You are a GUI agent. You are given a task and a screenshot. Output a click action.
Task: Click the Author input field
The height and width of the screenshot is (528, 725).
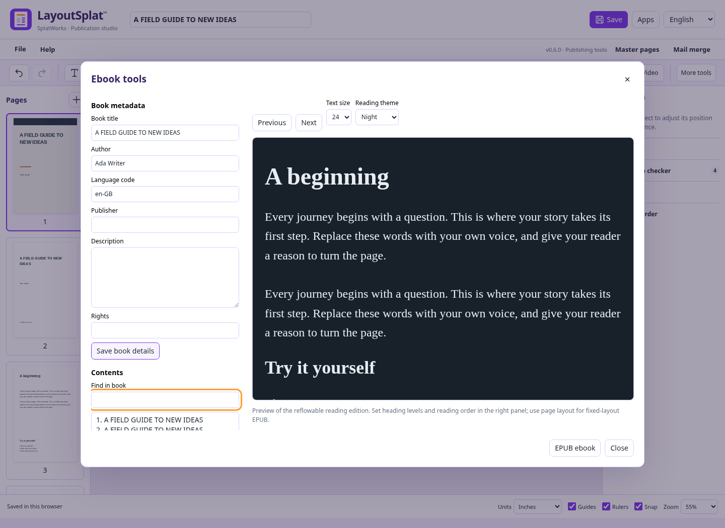tap(165, 163)
